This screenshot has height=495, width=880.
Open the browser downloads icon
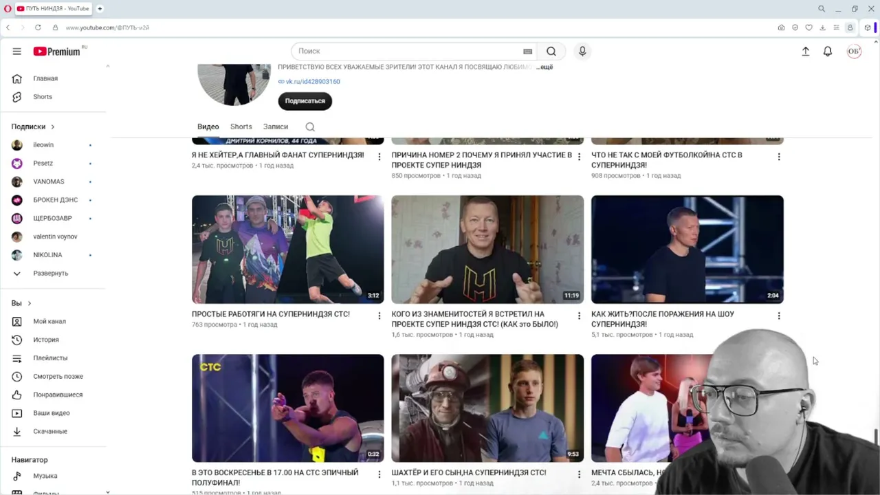pos(822,27)
